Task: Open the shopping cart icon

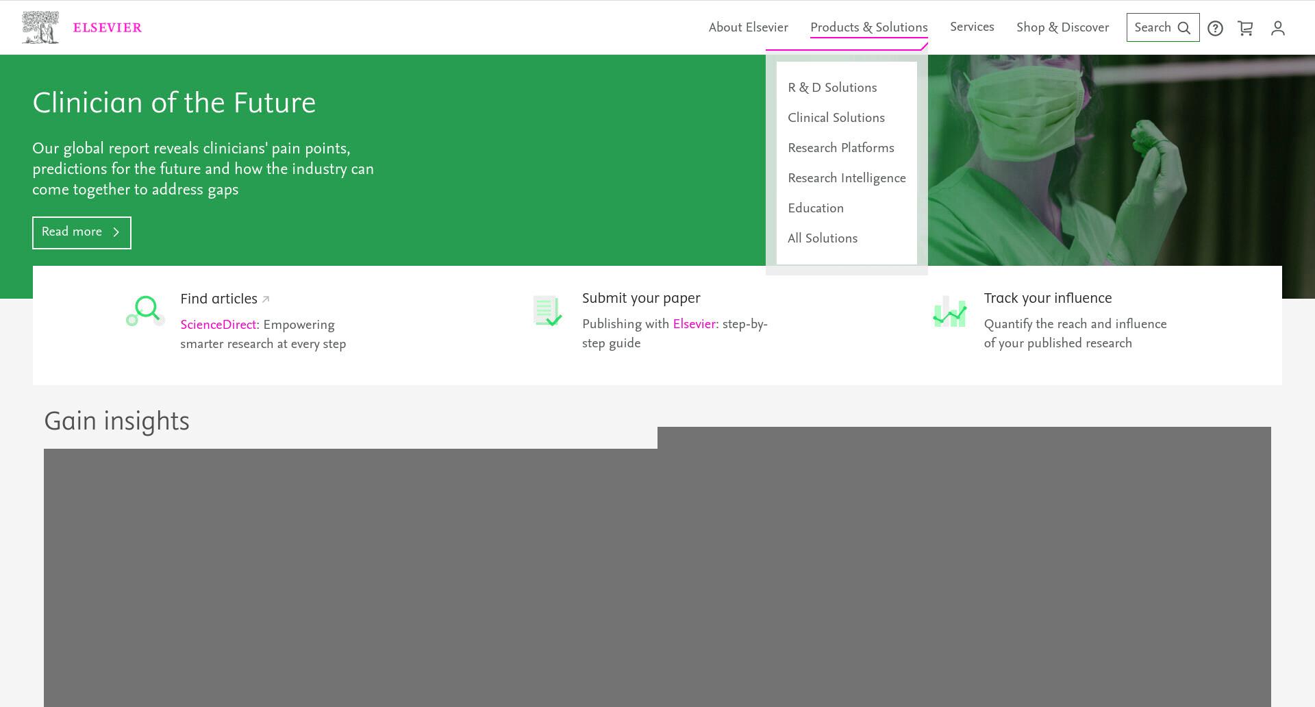Action: tap(1245, 28)
